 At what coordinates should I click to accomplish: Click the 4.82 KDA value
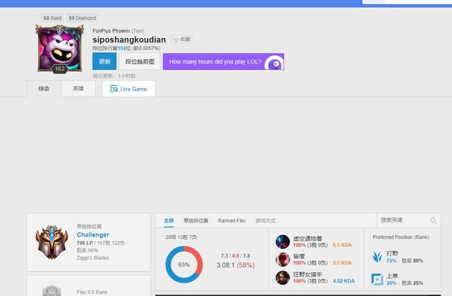[344, 281]
